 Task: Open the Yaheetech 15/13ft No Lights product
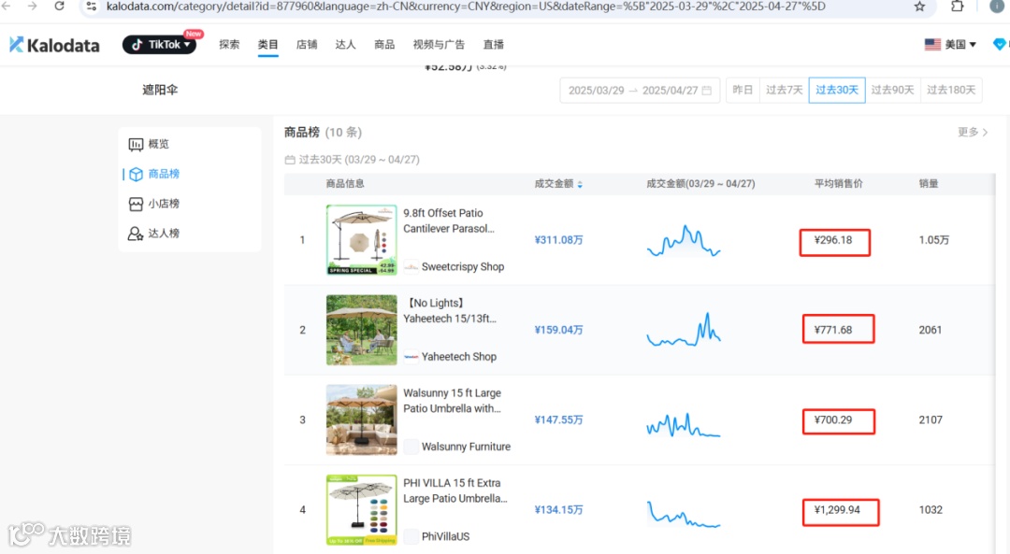tap(450, 311)
